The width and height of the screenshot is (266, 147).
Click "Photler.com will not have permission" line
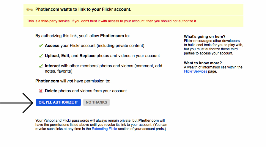point(73,81)
